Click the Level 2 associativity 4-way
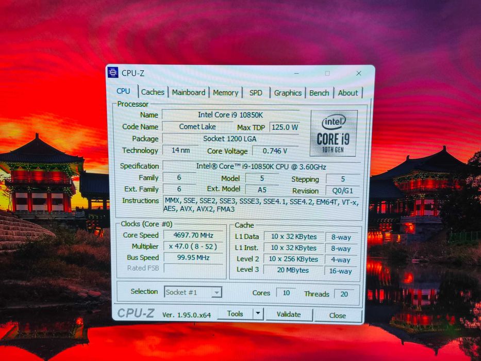 (x=341, y=260)
